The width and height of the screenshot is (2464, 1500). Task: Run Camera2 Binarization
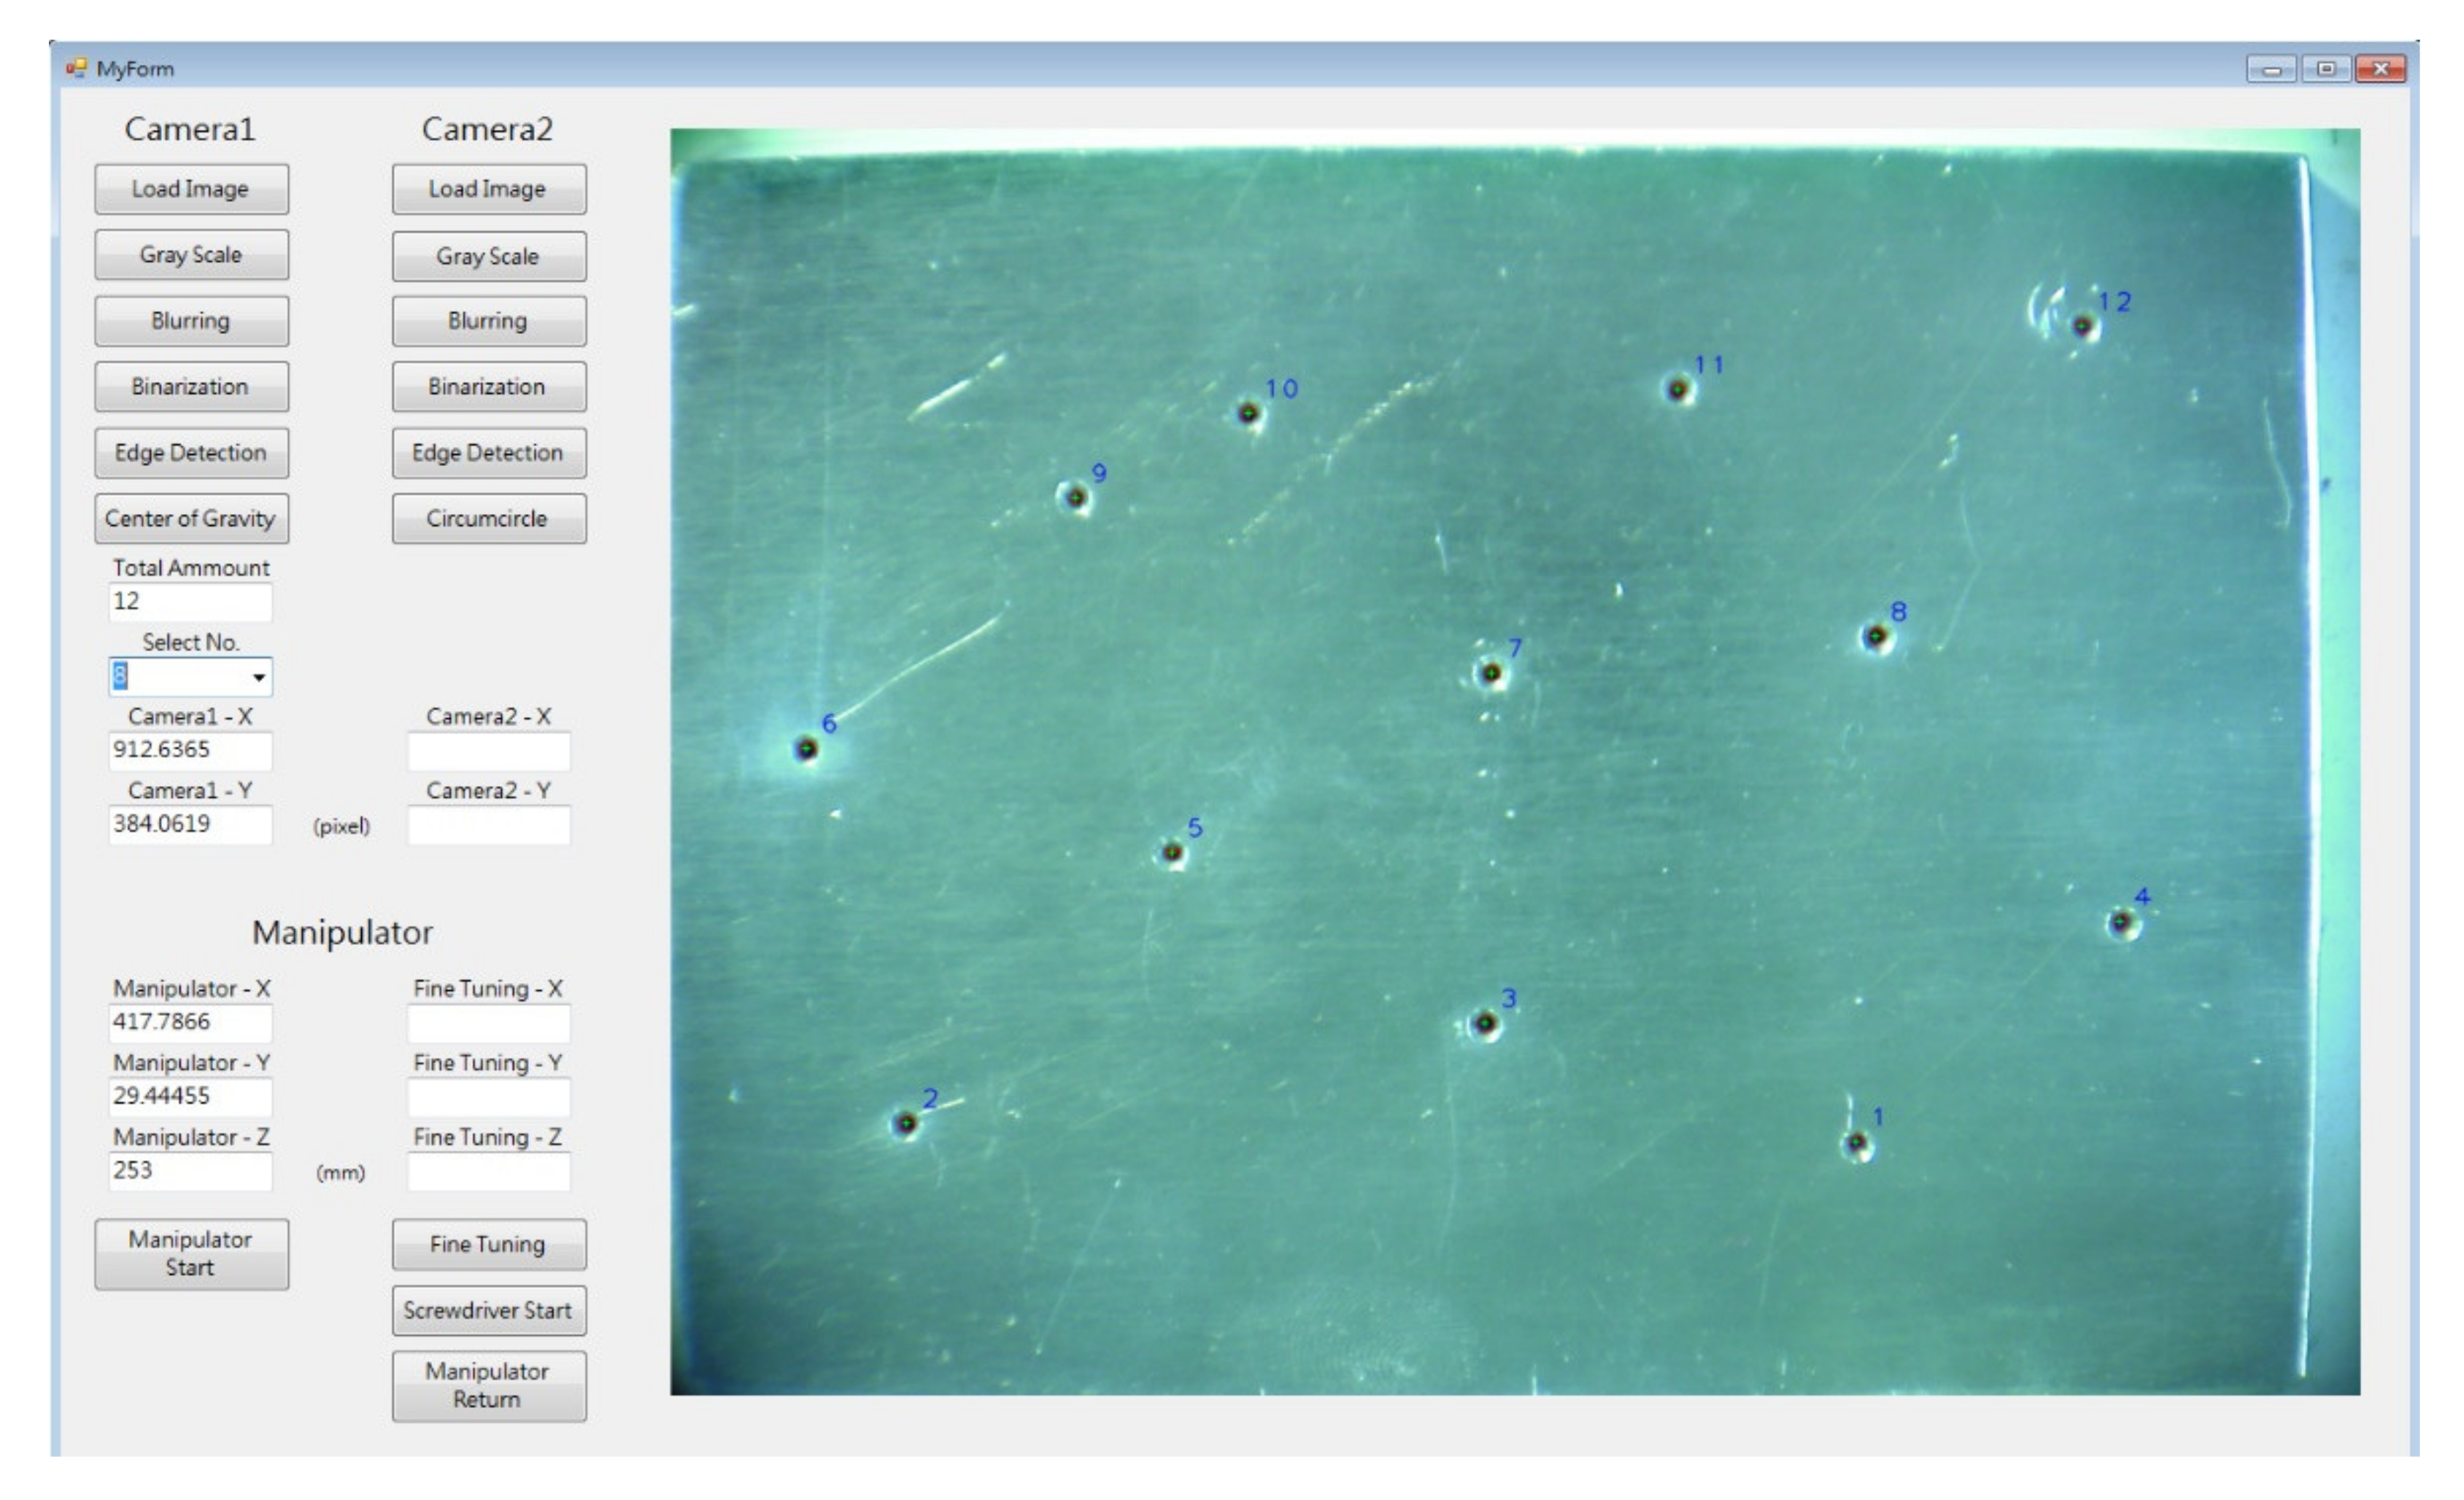[488, 386]
